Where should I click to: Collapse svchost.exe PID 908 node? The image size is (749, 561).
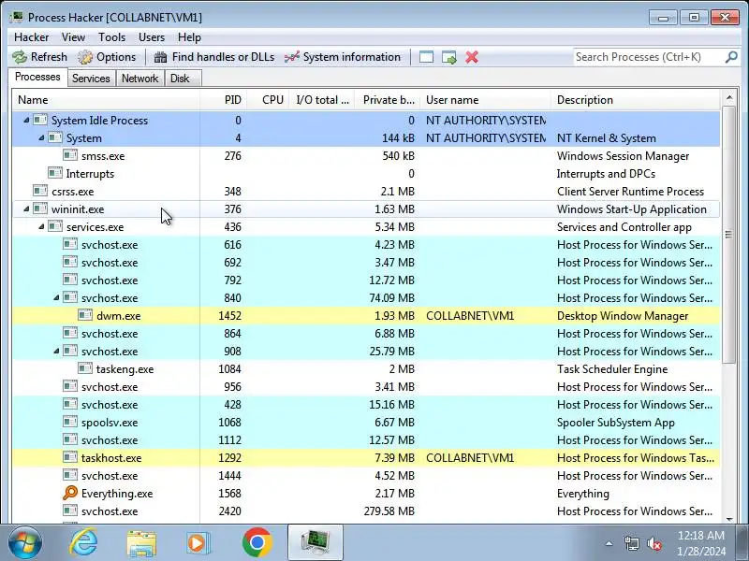(x=56, y=352)
